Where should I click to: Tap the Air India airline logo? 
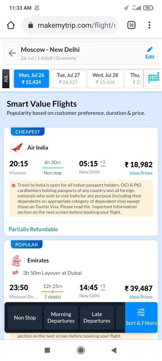(16, 148)
